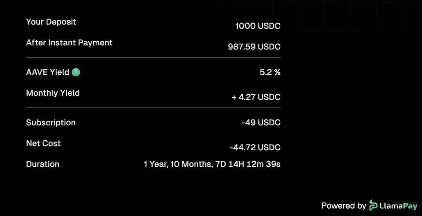Click the divider line below After Instant Payment
Image resolution: width=422 pixels, height=216 pixels.
coord(153,58)
